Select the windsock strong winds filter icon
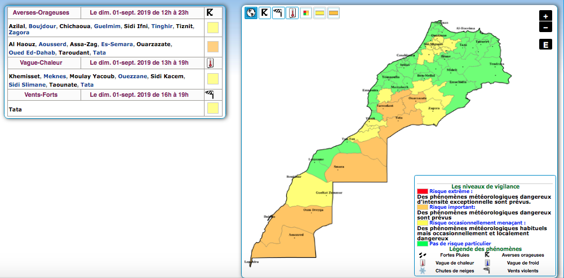This screenshot has height=278, width=564. click(x=278, y=13)
